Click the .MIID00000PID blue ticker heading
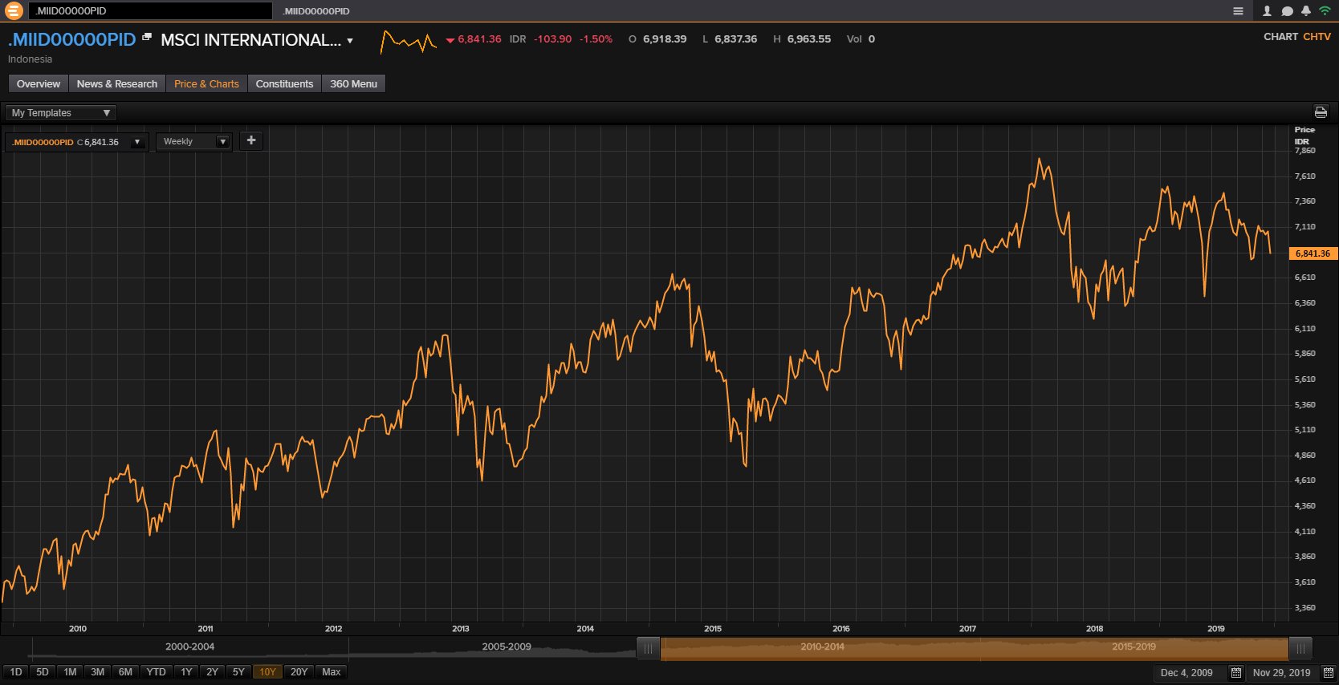1339x685 pixels. (x=72, y=40)
